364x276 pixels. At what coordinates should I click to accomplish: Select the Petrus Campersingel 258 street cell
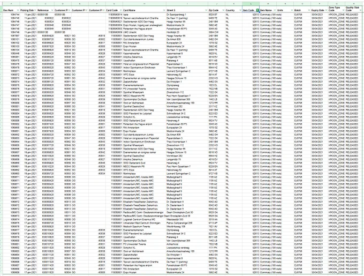tap(187, 223)
